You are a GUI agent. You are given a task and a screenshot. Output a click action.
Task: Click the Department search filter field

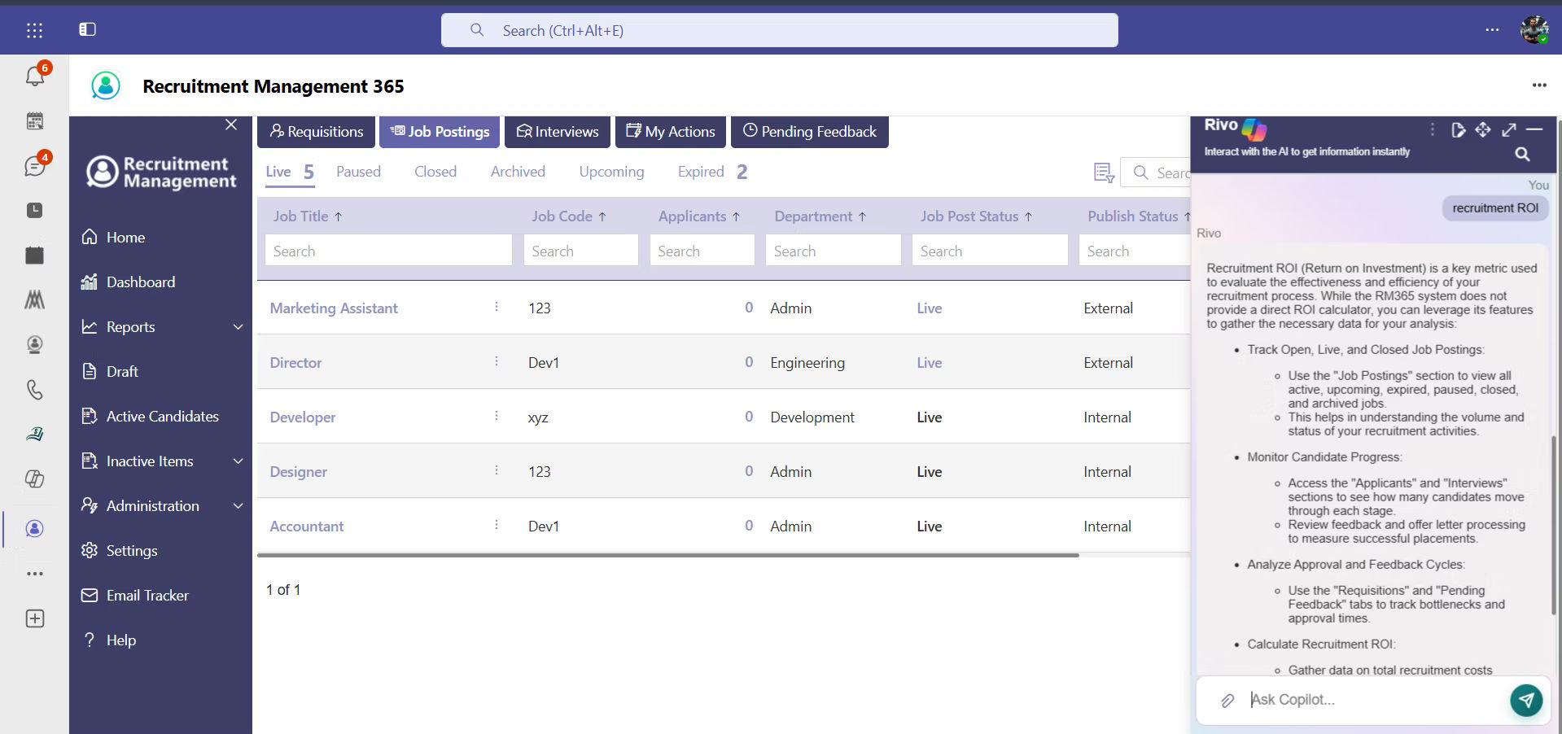click(x=833, y=251)
